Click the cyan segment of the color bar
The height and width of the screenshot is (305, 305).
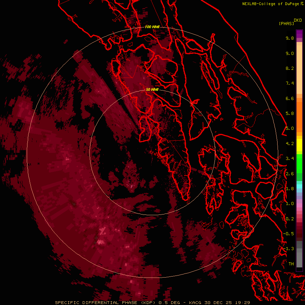(x=299, y=186)
